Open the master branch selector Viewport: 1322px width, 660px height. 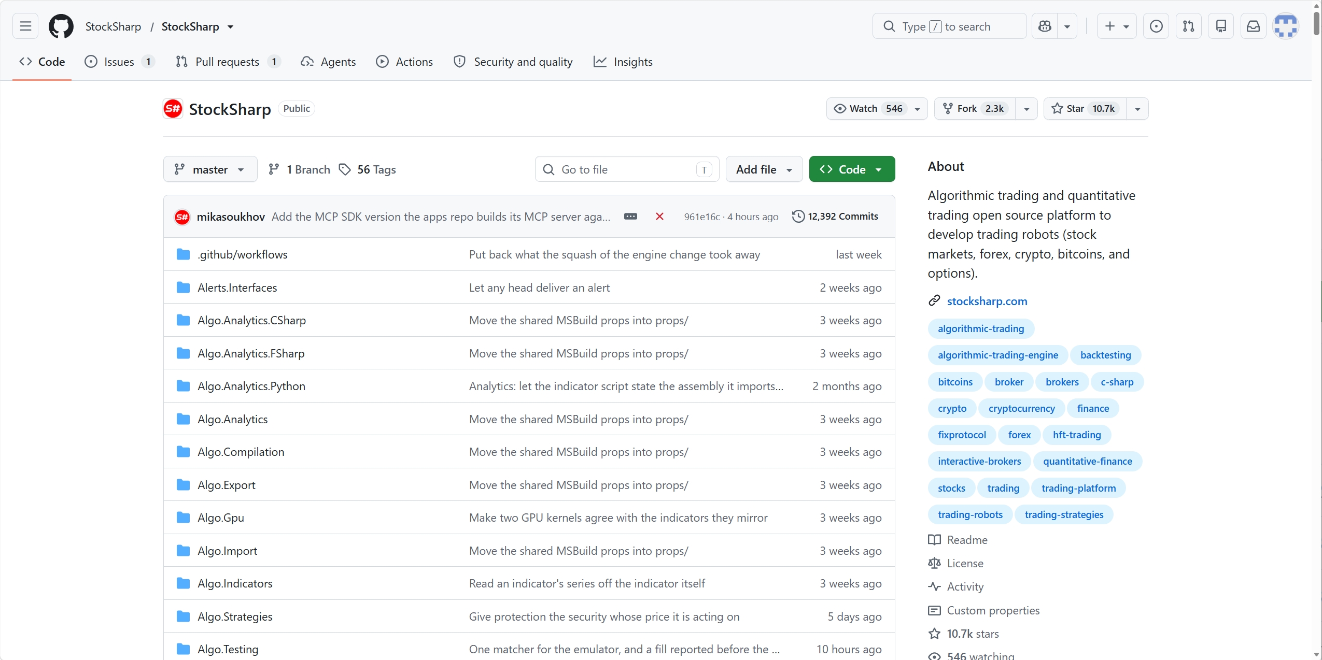coord(210,169)
